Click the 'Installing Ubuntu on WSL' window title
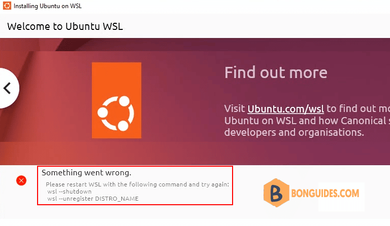This screenshot has height=226, width=390. [48, 6]
